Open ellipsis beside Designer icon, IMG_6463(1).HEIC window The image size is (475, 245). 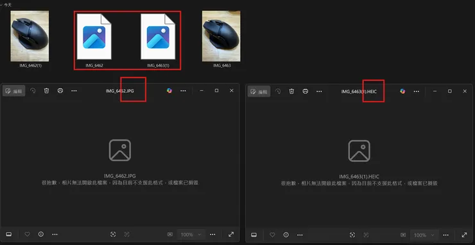point(416,91)
